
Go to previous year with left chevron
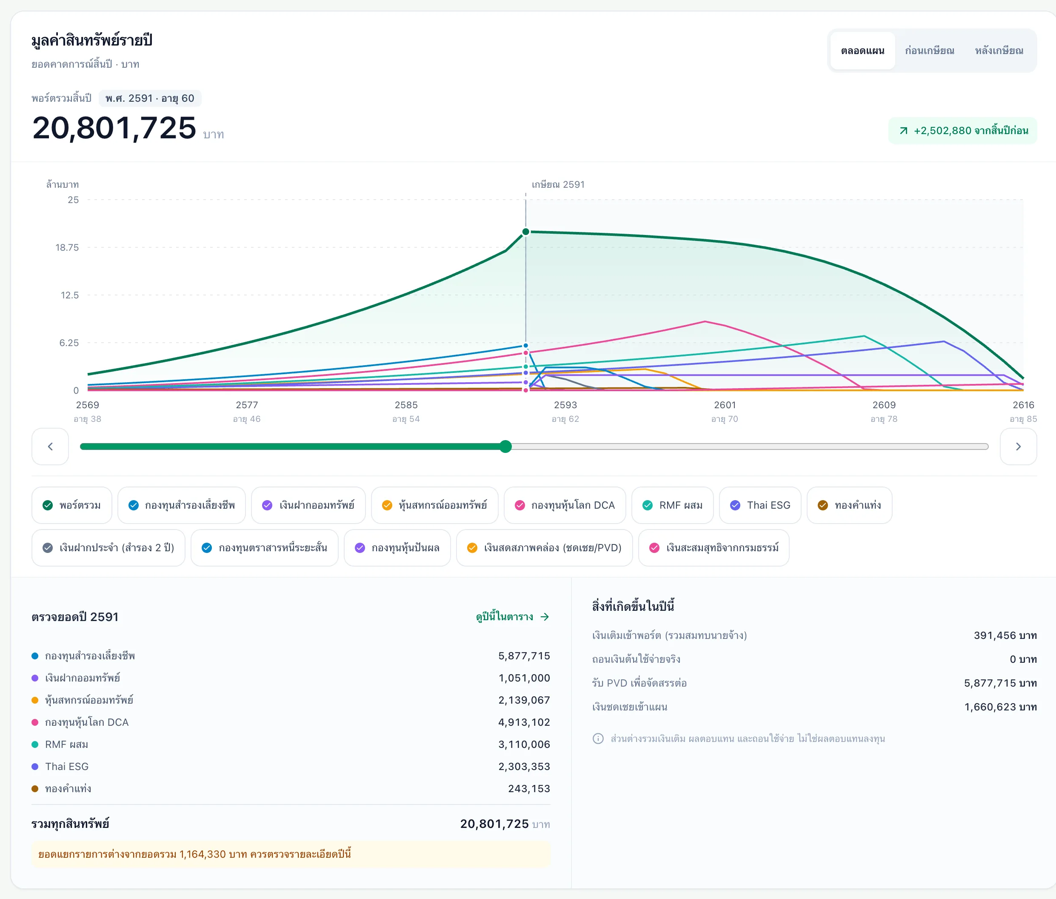coord(50,447)
